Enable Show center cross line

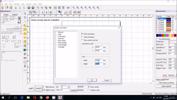pyautogui.click(x=82, y=40)
